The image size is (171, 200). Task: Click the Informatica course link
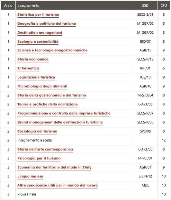tap(28, 68)
